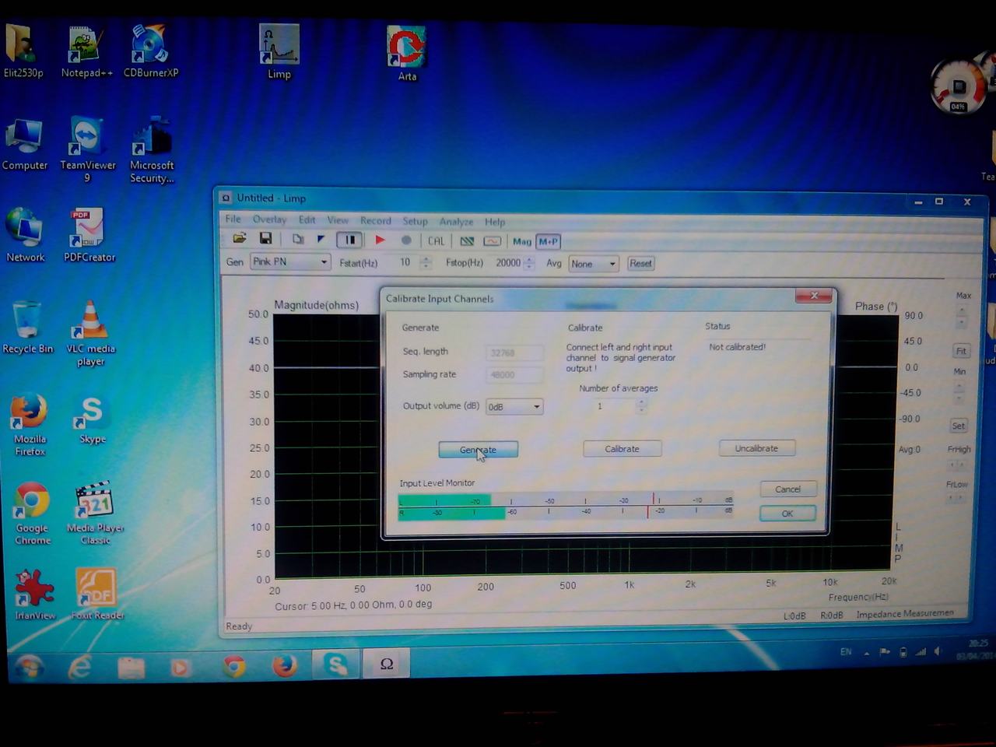Click the Set button

pos(959,426)
